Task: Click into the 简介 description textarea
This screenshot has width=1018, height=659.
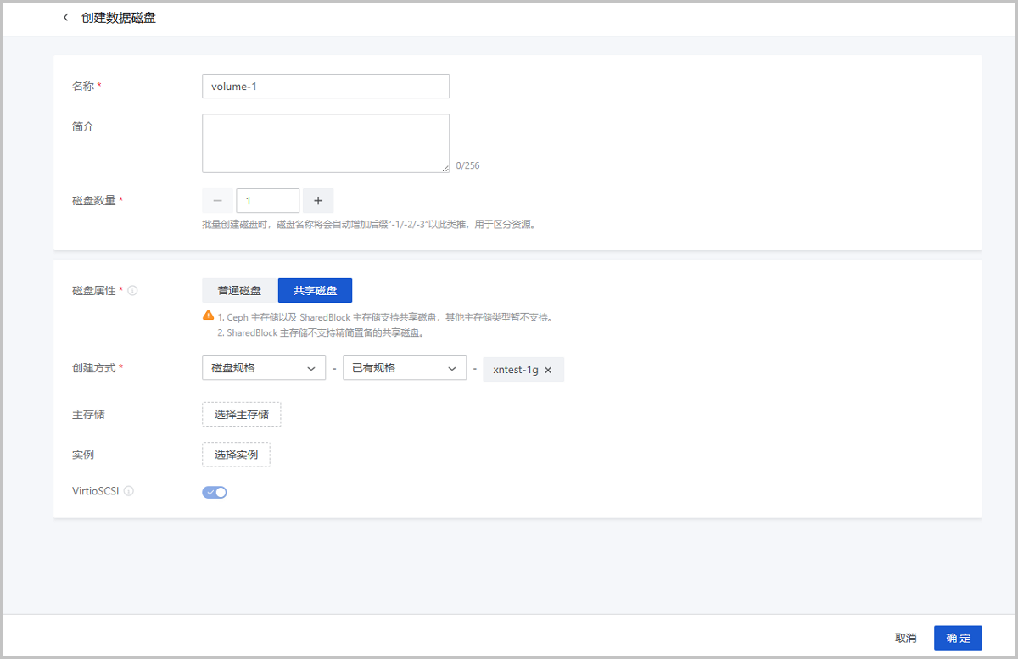Action: click(x=326, y=143)
